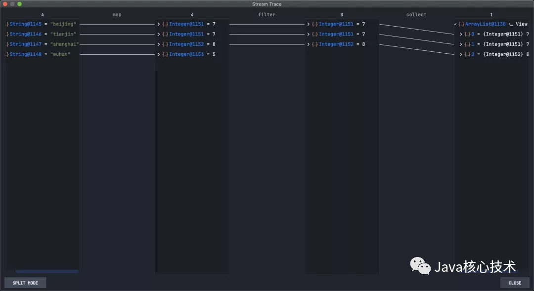Expand list element 1 = {Integer@1151}
This screenshot has height=291, width=534.
[x=461, y=44]
